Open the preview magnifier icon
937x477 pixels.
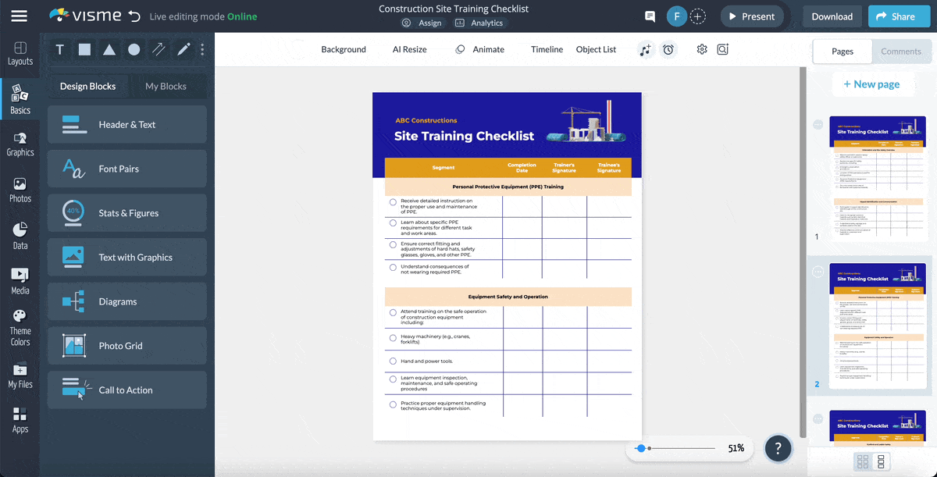click(x=722, y=48)
